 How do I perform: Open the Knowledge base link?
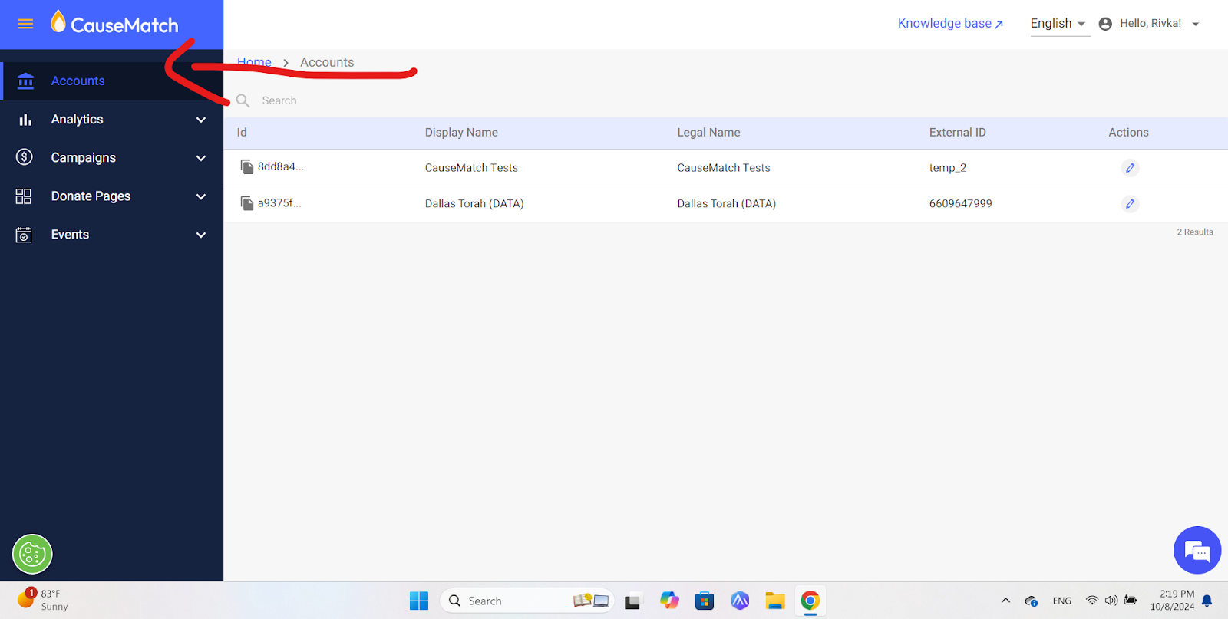pyautogui.click(x=950, y=24)
